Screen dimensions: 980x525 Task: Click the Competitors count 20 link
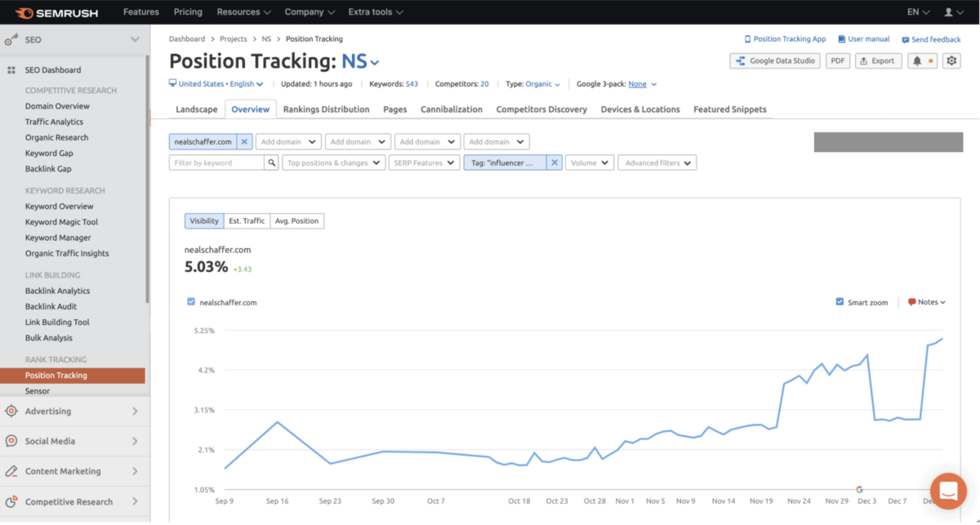(x=484, y=84)
